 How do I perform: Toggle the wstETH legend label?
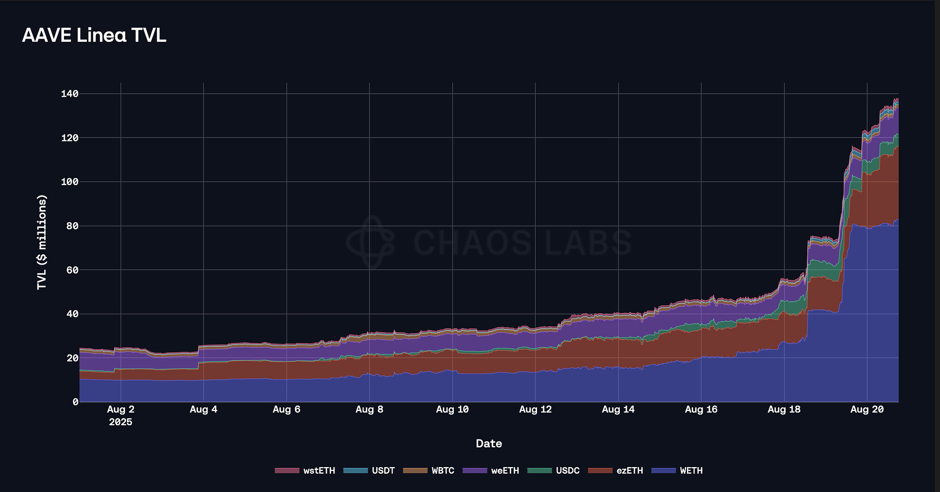click(x=319, y=470)
